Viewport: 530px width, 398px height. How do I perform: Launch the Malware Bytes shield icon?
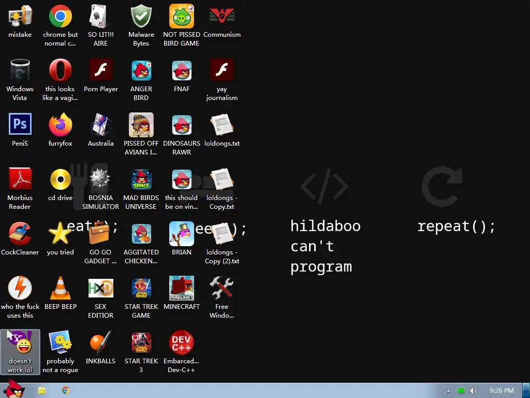[x=141, y=16]
